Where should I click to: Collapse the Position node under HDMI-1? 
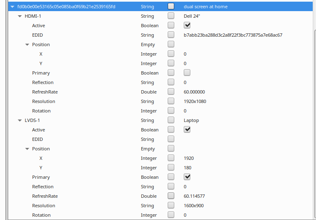click(x=27, y=44)
